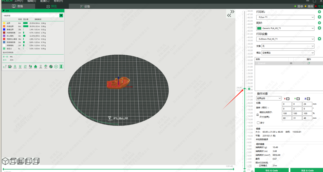323x172 pixels.
Task: Switch to top view cube icon
Action: point(13,161)
